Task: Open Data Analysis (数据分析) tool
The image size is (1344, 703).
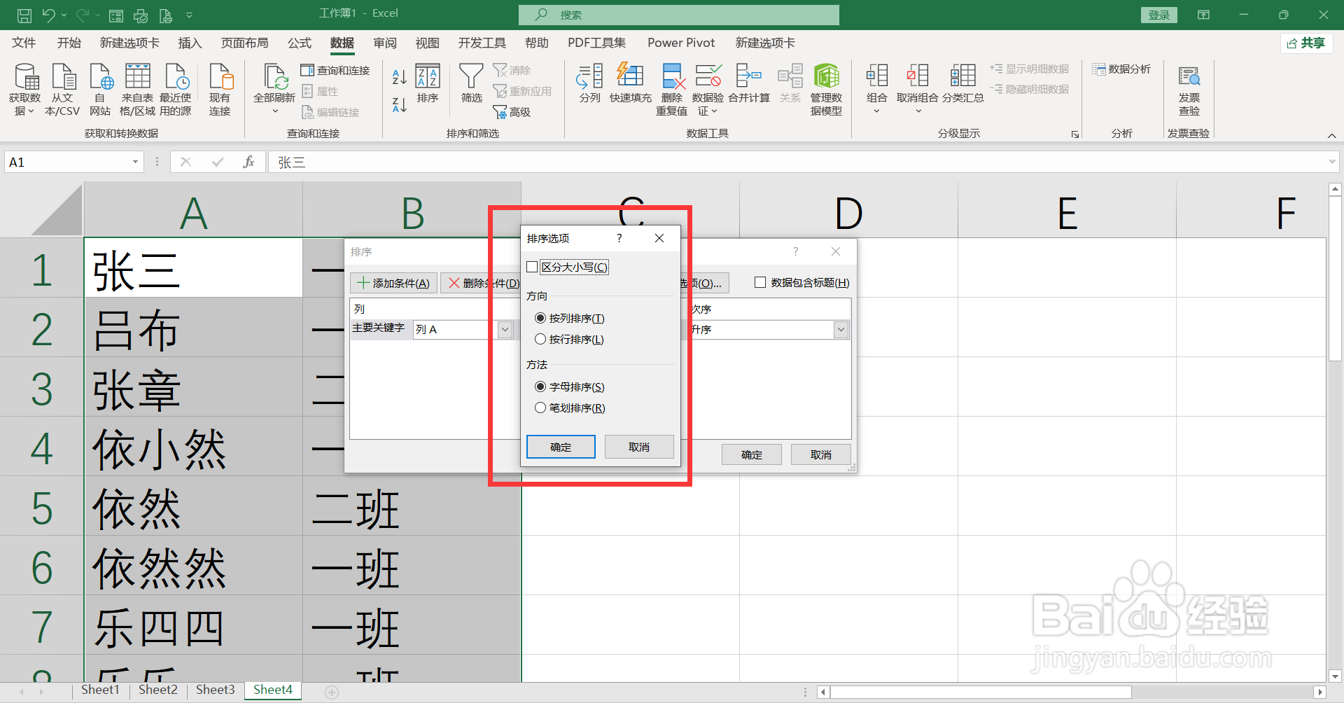Action: tap(1121, 69)
